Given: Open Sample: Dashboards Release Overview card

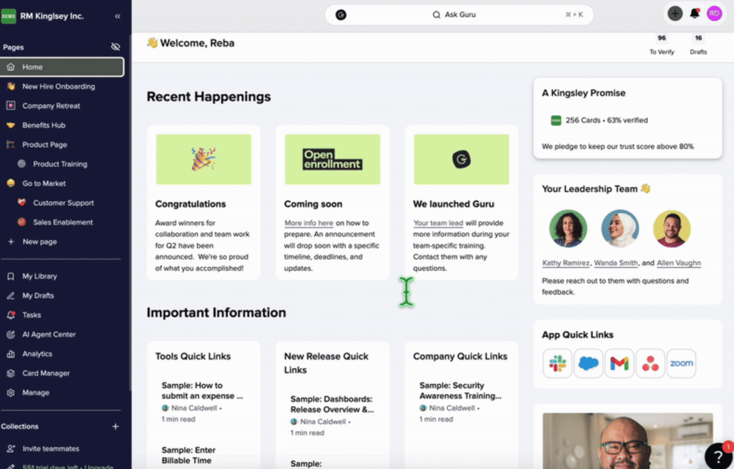Looking at the screenshot, I should coord(332,404).
